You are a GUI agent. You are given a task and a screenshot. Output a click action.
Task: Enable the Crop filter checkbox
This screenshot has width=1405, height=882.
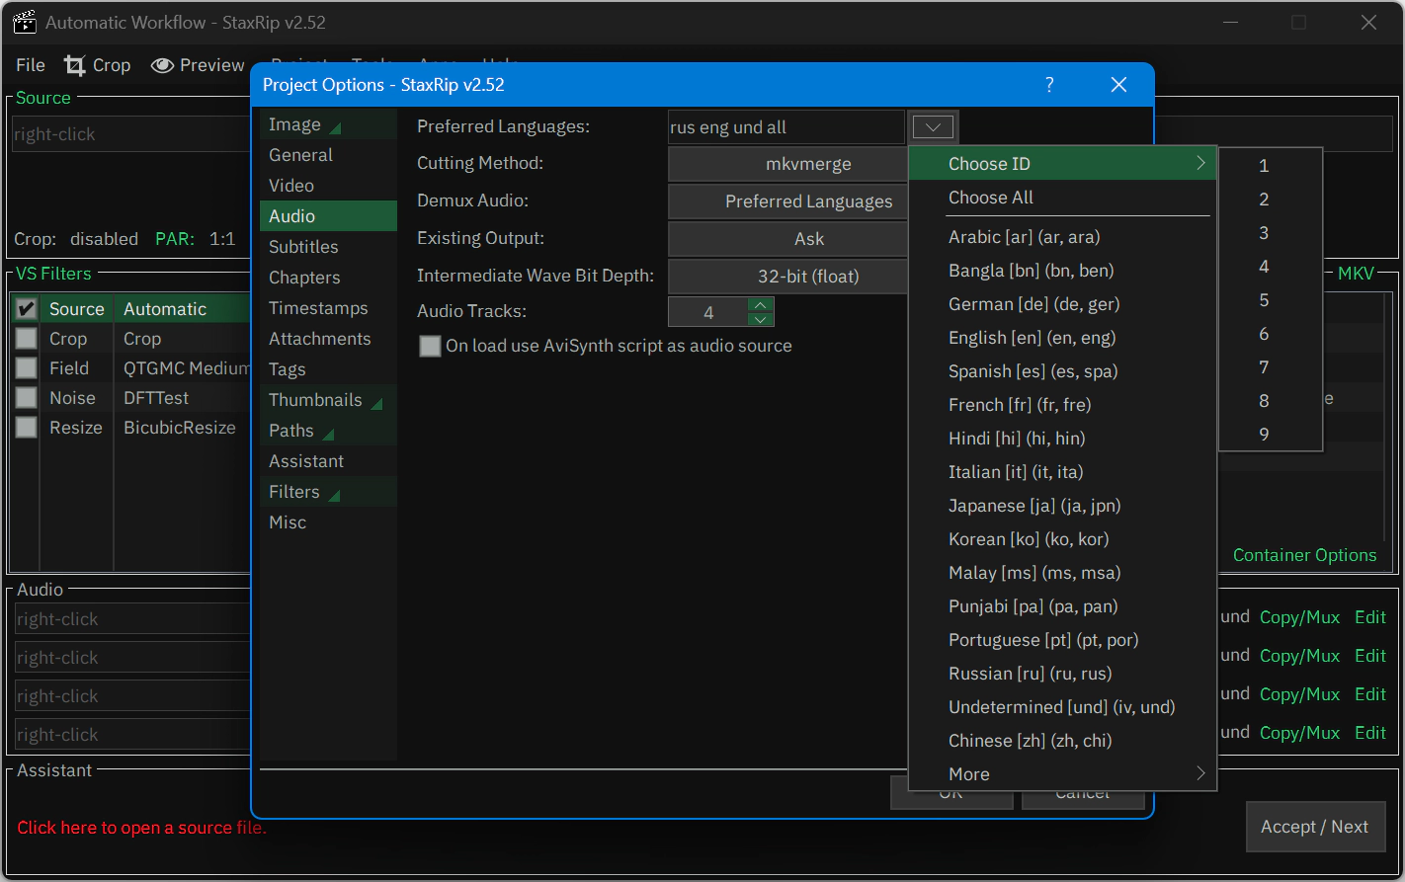click(x=27, y=339)
